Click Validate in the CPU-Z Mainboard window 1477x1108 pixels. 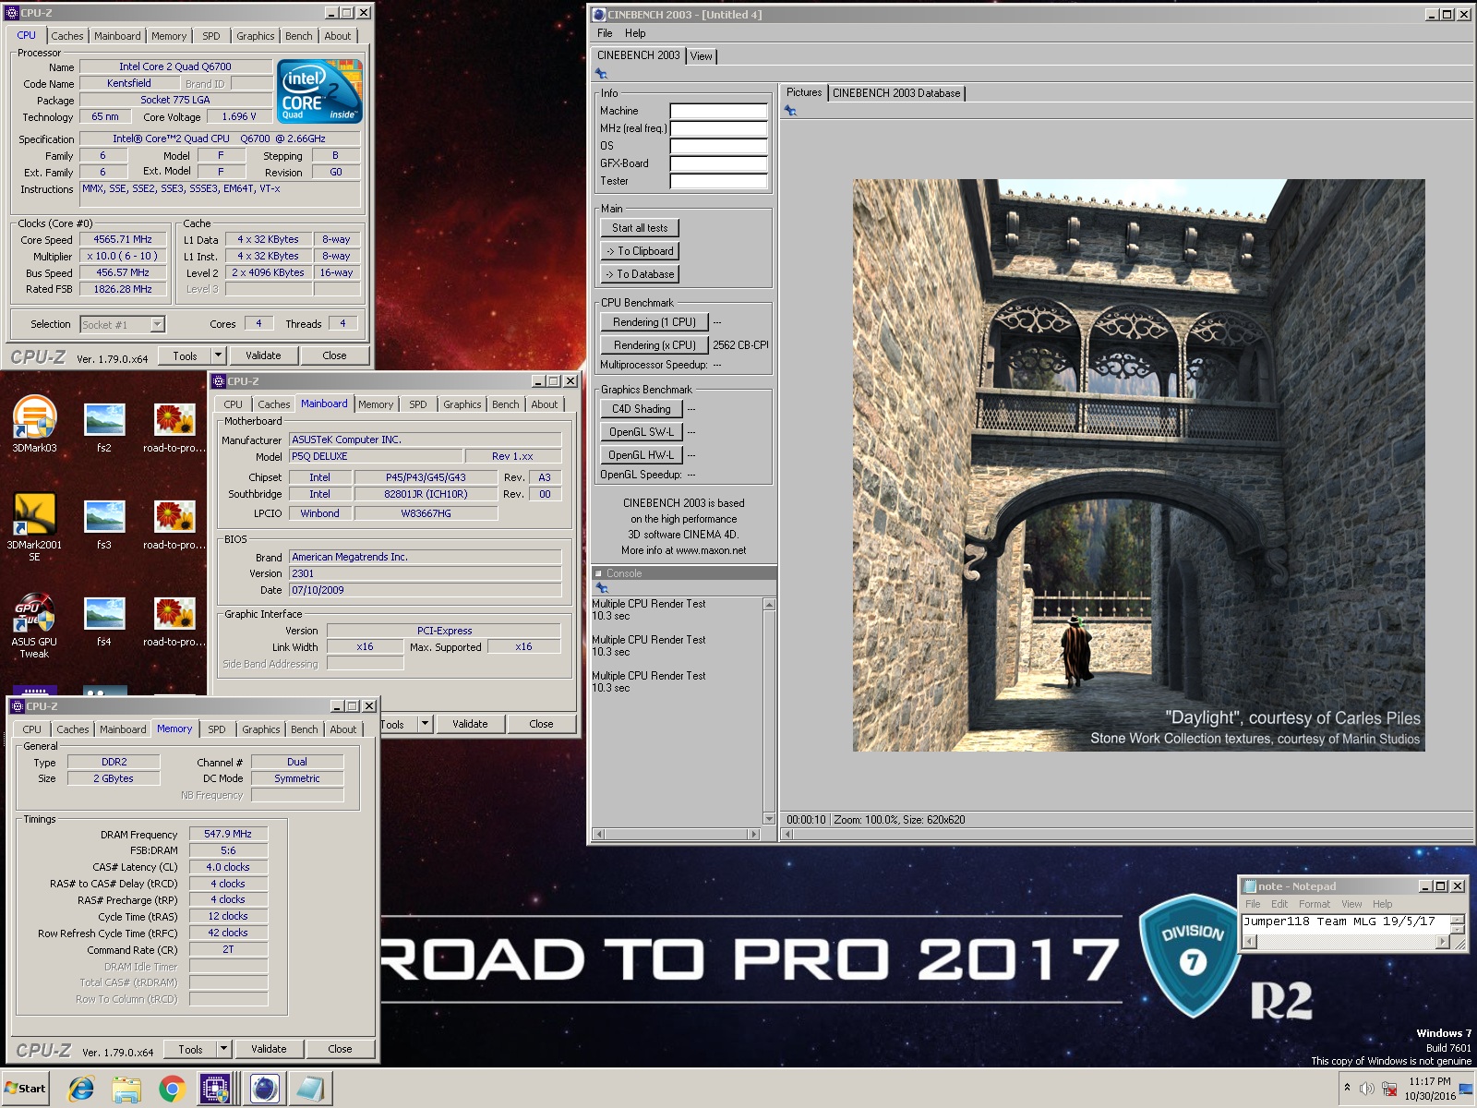[470, 724]
